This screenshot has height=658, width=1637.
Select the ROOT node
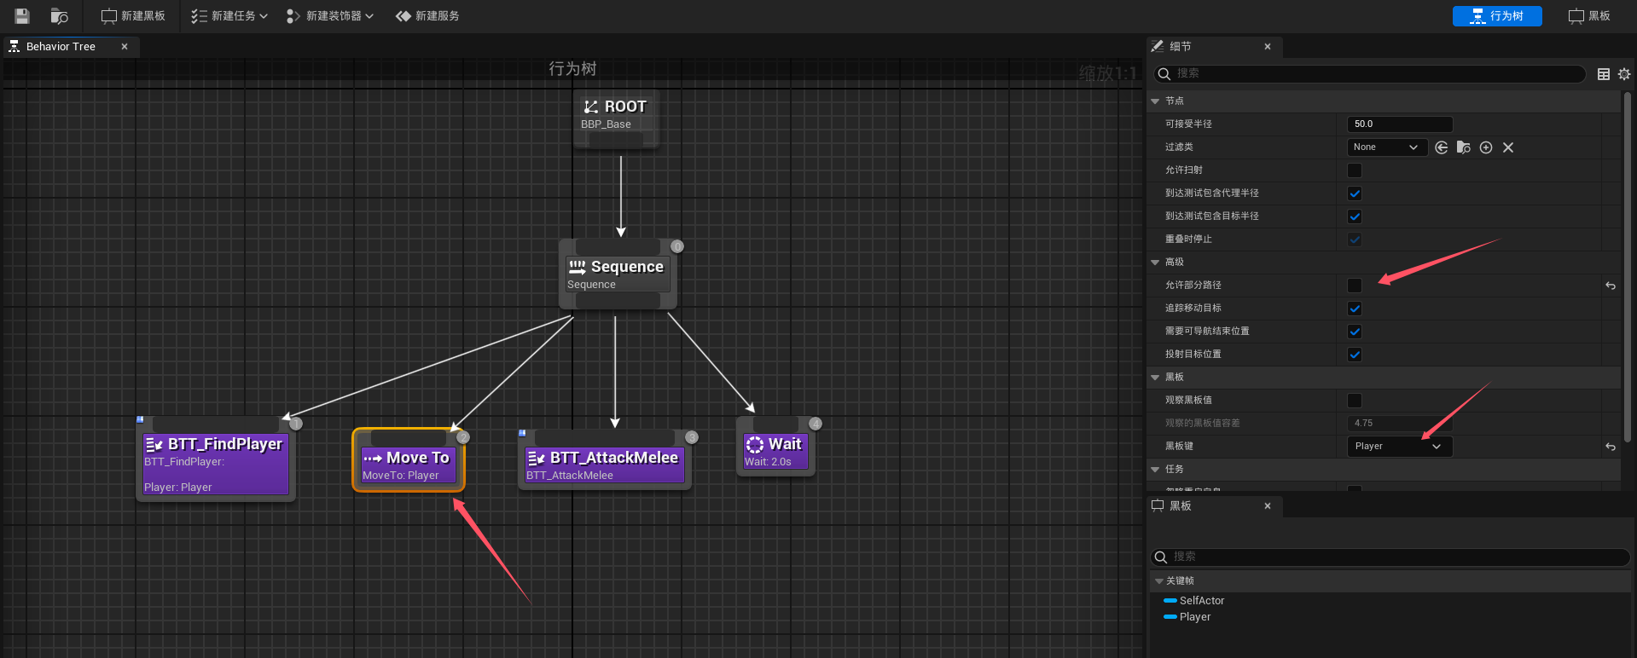point(617,118)
